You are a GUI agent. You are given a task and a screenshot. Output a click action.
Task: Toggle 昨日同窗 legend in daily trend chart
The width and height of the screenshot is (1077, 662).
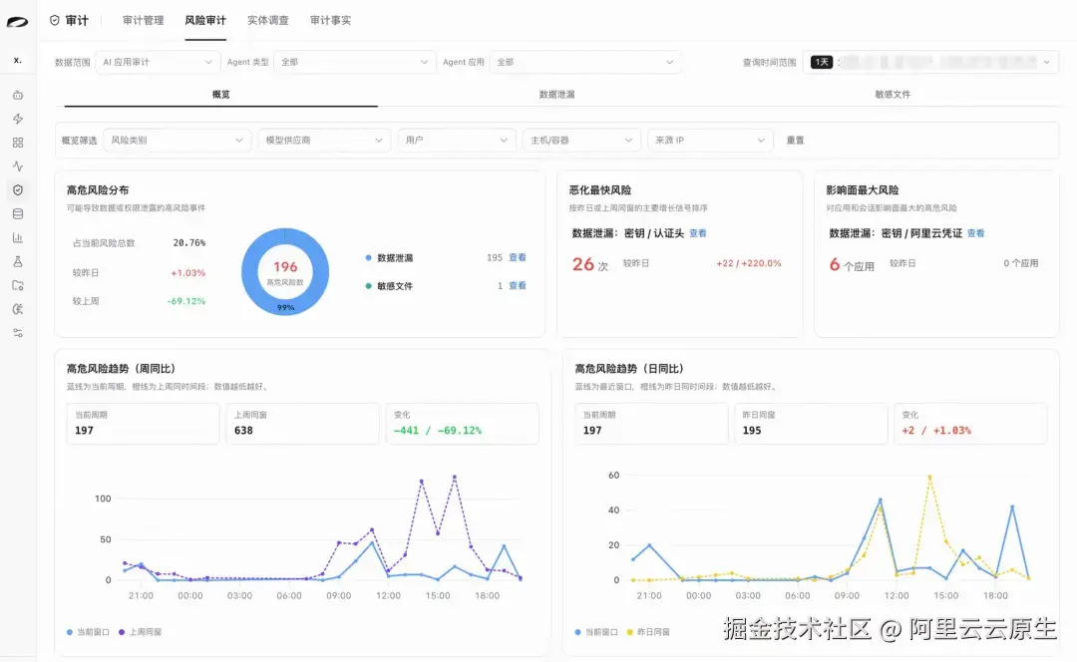click(648, 632)
